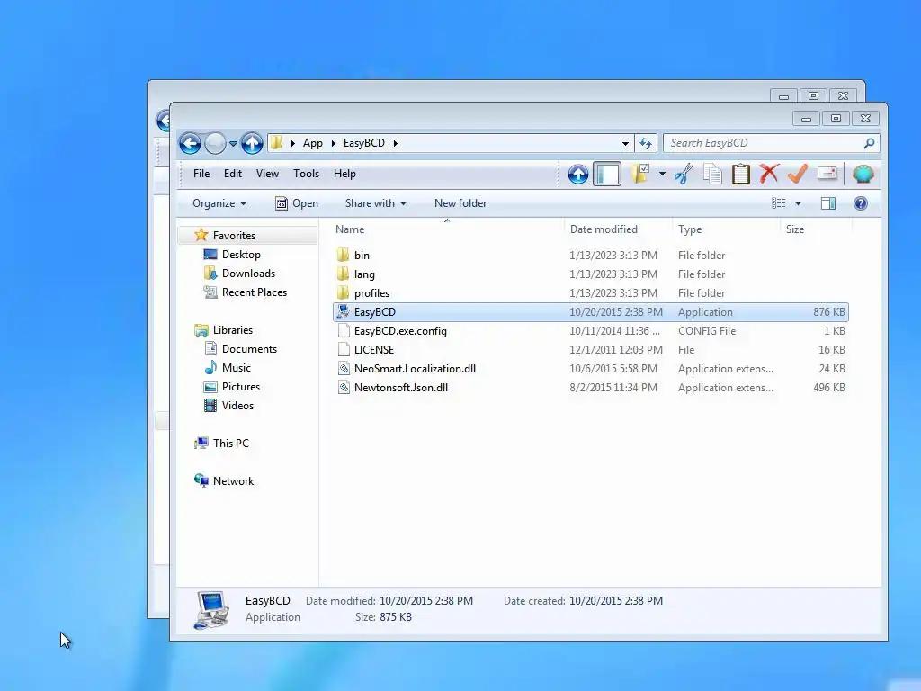Click the orange checkmark Properties icon
Viewport: 921px width, 691px height.
797,174
